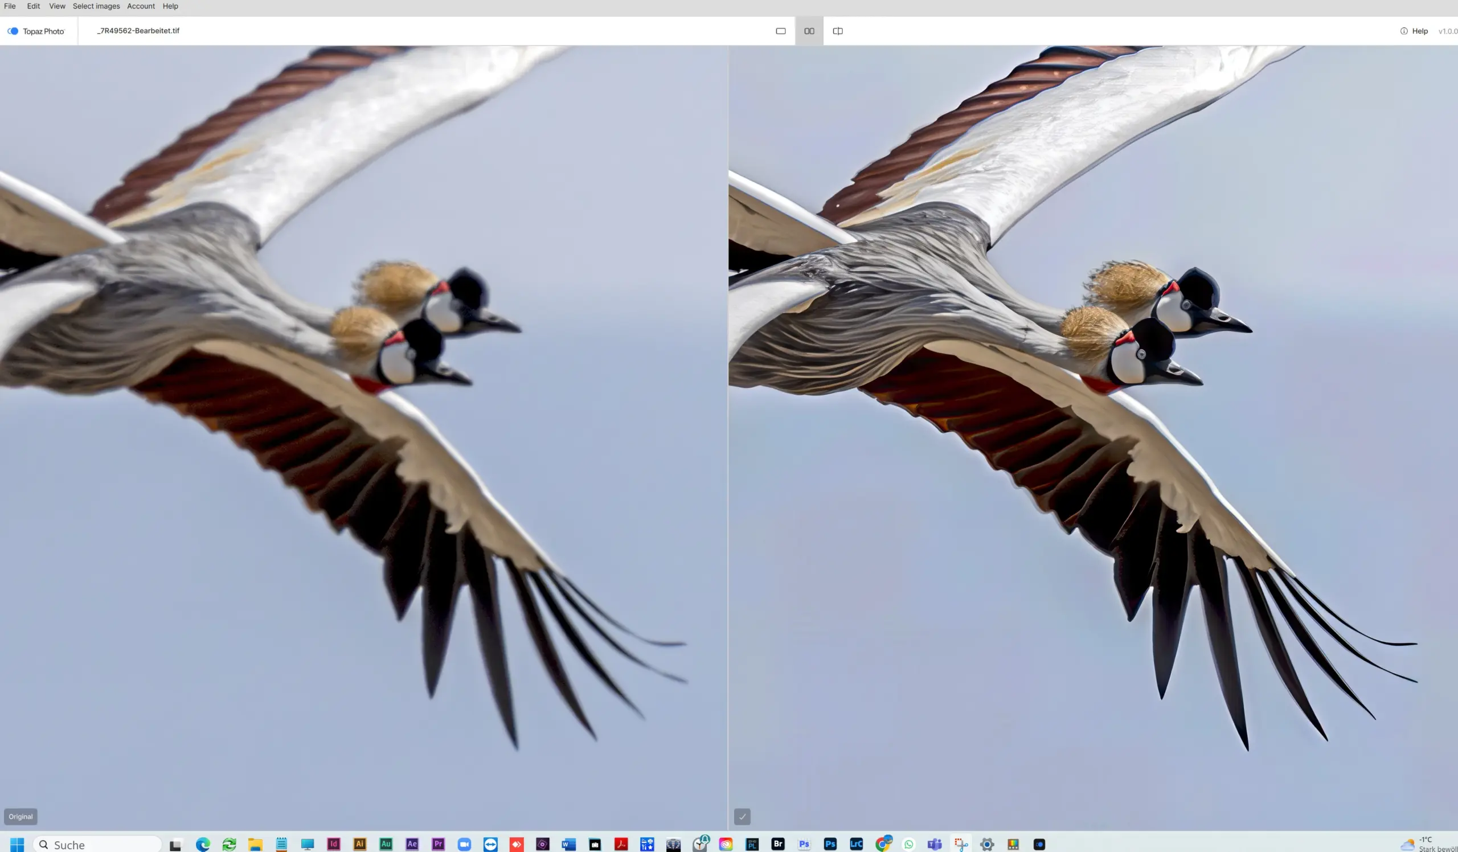Click inside the Suche search field
The height and width of the screenshot is (852, 1458).
tap(99, 844)
